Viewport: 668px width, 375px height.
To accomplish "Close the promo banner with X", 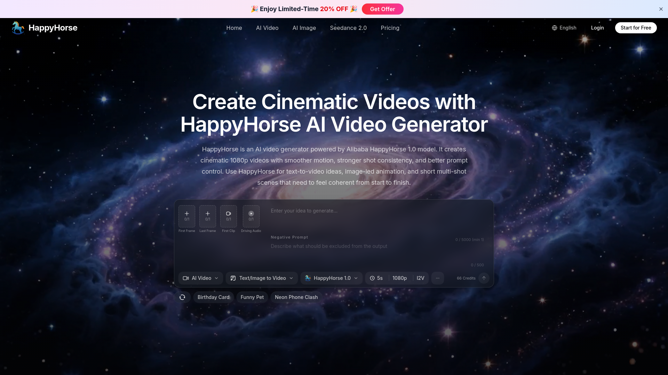I will (x=661, y=9).
